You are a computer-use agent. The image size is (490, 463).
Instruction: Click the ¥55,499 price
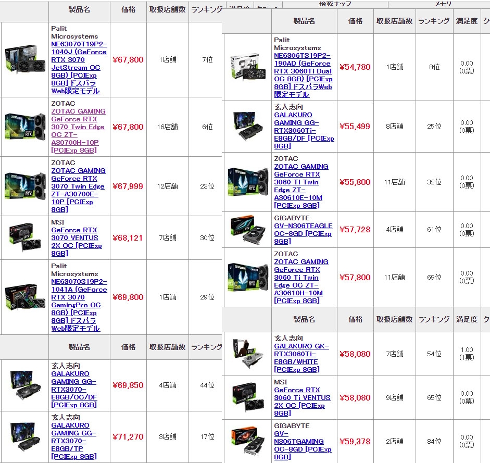[355, 127]
